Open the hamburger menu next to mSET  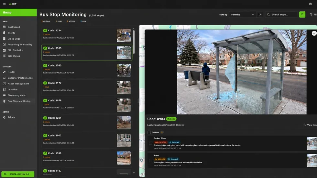(x=4, y=4)
